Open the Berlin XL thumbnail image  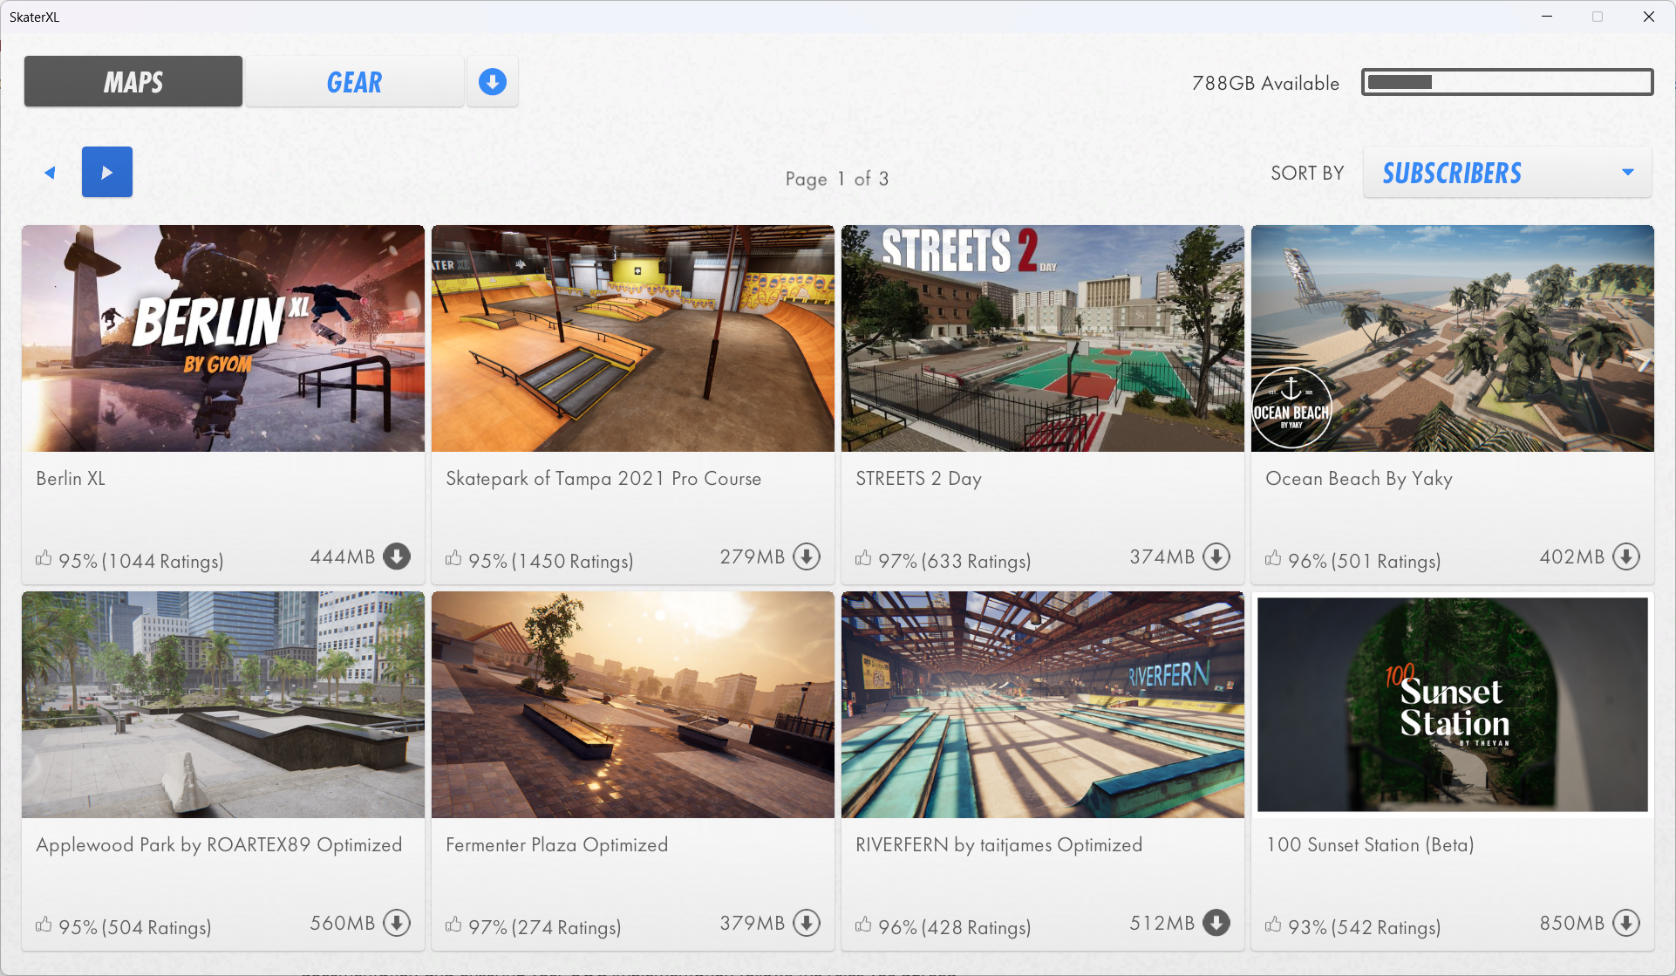click(223, 338)
